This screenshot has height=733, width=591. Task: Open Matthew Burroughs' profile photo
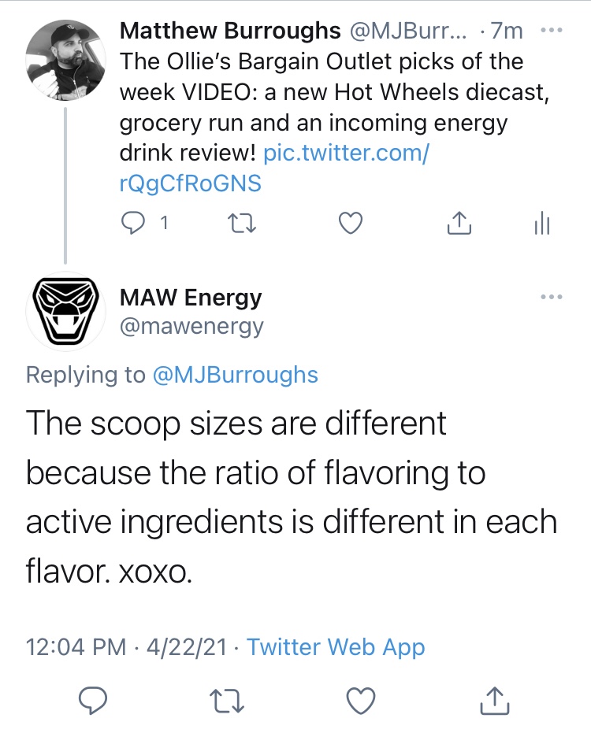(x=65, y=60)
